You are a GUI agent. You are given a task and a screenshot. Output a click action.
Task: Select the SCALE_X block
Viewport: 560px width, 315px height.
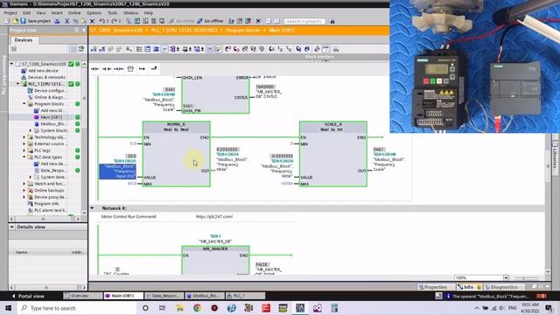click(x=332, y=154)
